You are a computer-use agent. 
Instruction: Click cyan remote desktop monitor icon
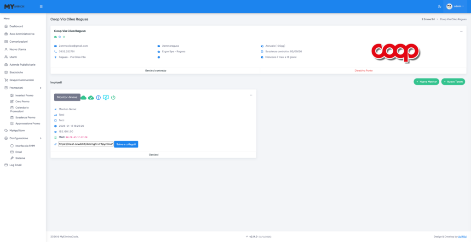pos(106,97)
